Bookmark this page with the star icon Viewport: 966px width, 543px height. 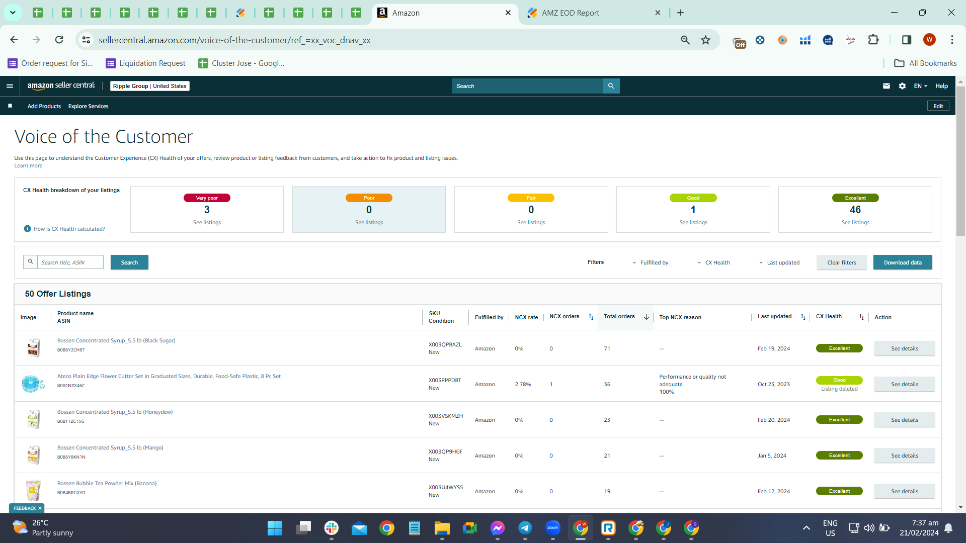(706, 40)
